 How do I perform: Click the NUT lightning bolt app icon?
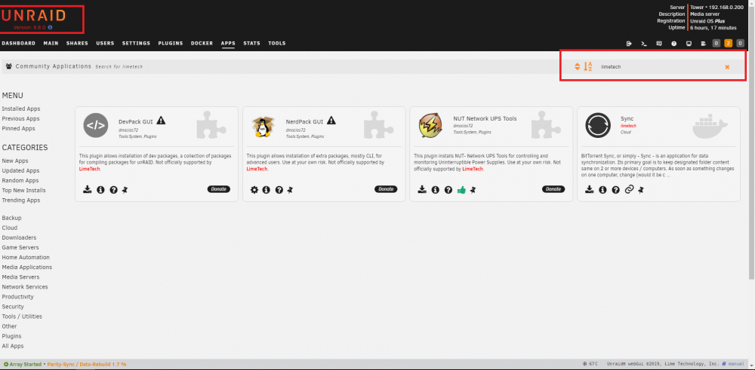(x=430, y=125)
